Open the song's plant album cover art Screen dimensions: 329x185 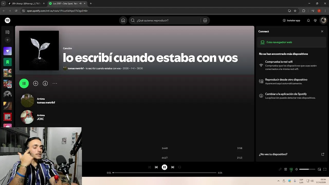[x=39, y=51]
